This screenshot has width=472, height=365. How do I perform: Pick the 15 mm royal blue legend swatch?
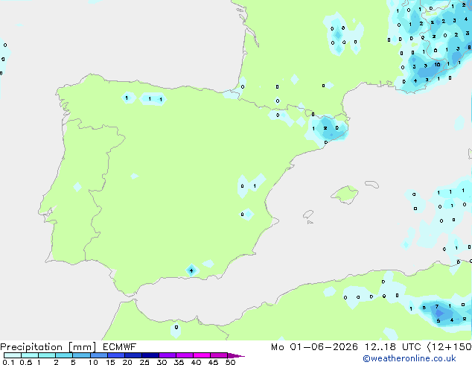coord(116,355)
